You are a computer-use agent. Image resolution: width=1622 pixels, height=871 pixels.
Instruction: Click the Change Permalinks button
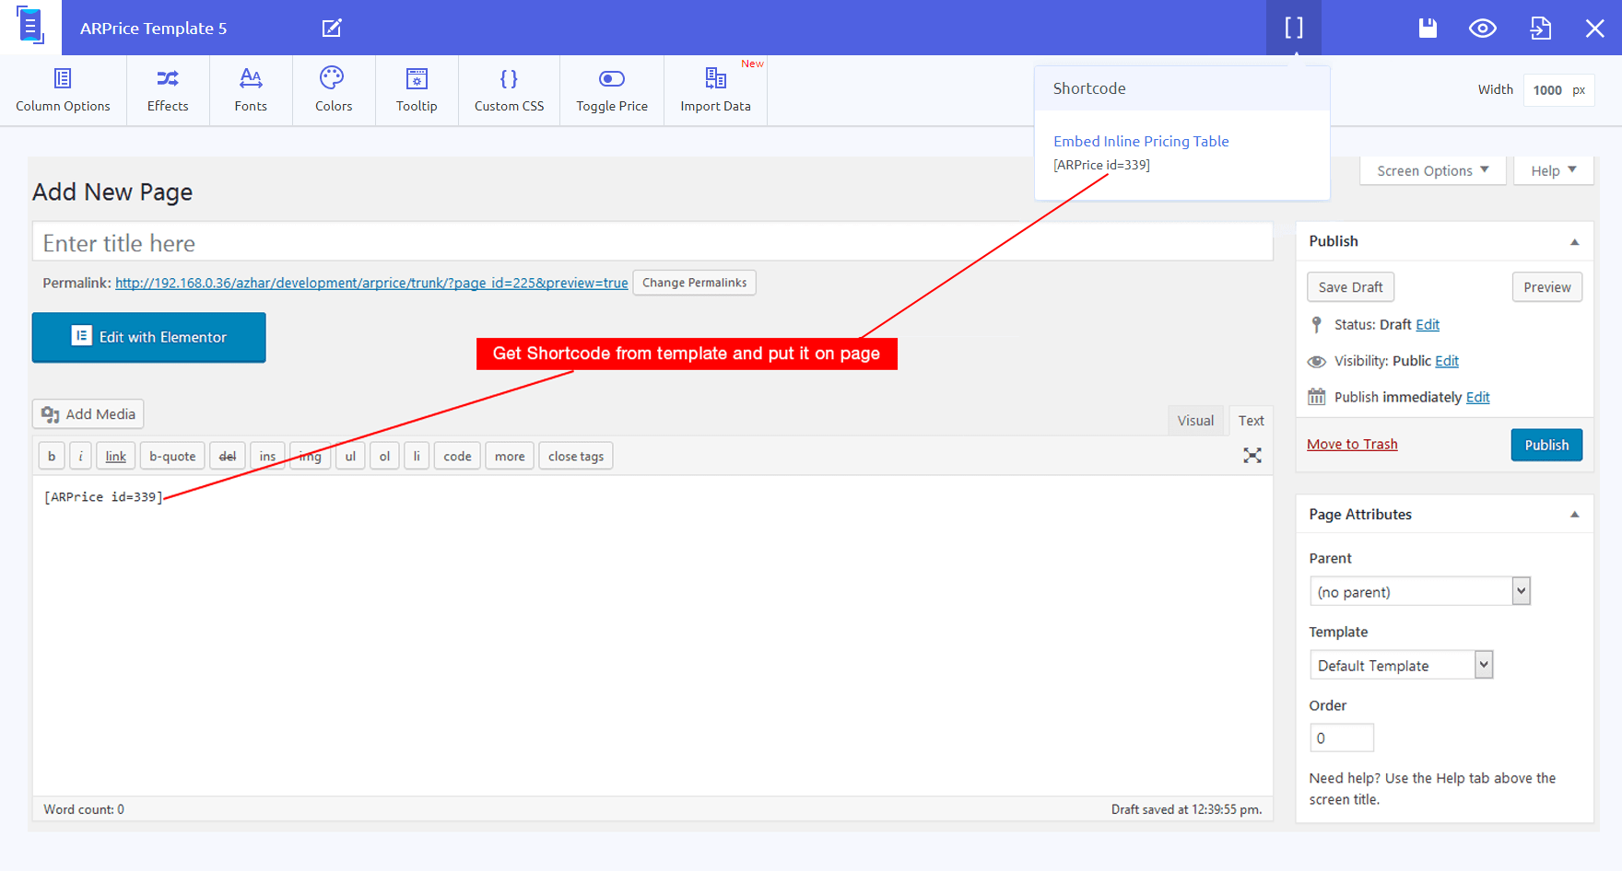point(695,283)
